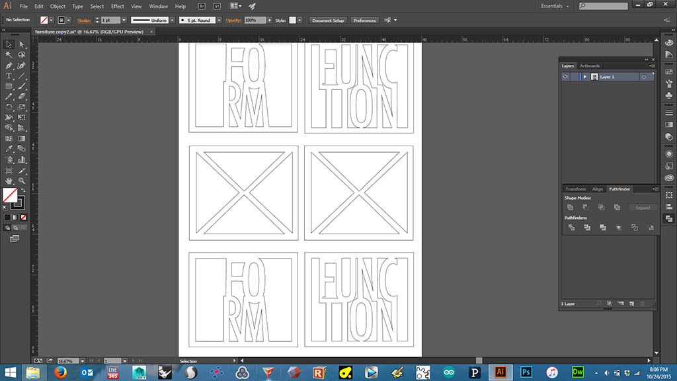This screenshot has height=381, width=677.
Task: Open Photoshop from the taskbar
Action: click(527, 372)
